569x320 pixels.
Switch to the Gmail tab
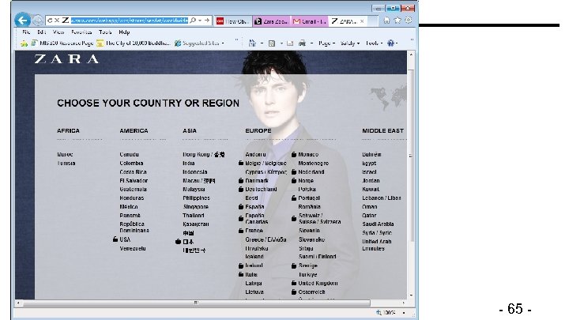point(310,21)
